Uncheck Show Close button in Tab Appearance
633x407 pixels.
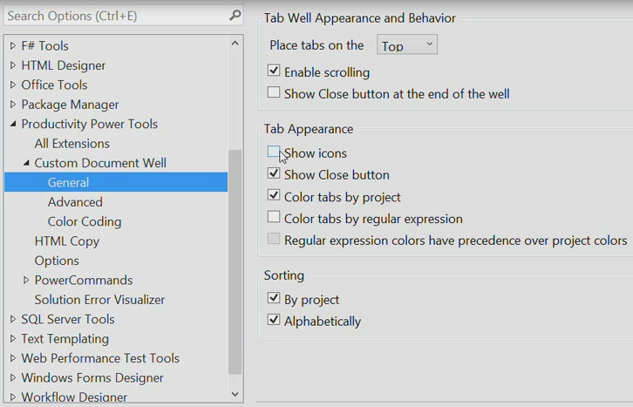(x=274, y=173)
